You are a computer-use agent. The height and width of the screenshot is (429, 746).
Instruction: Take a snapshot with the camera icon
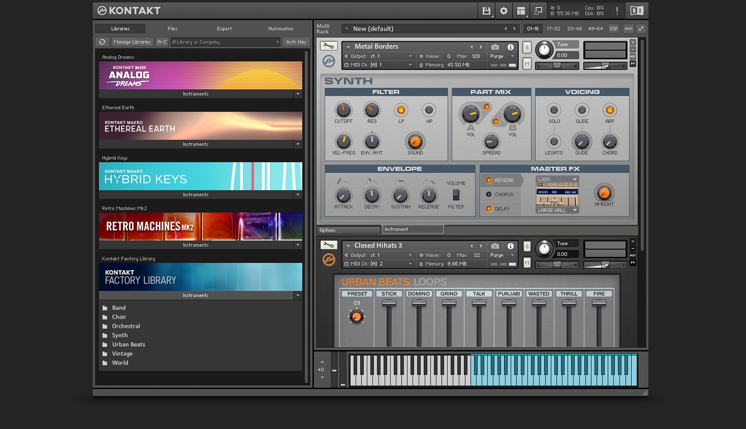pyautogui.click(x=494, y=46)
